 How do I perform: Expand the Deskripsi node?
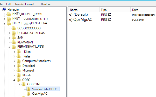click(14, 66)
